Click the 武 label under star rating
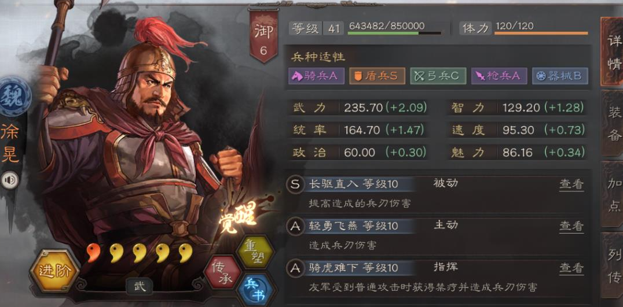This screenshot has width=623, height=307. (140, 287)
